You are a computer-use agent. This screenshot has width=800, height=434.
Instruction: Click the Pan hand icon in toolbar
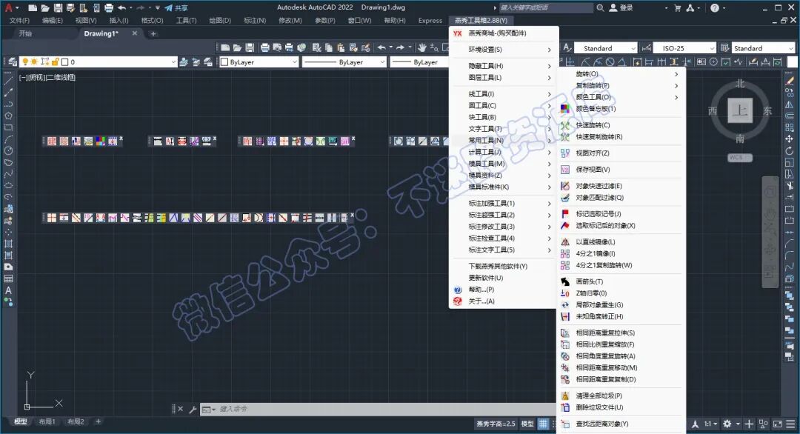[422, 47]
